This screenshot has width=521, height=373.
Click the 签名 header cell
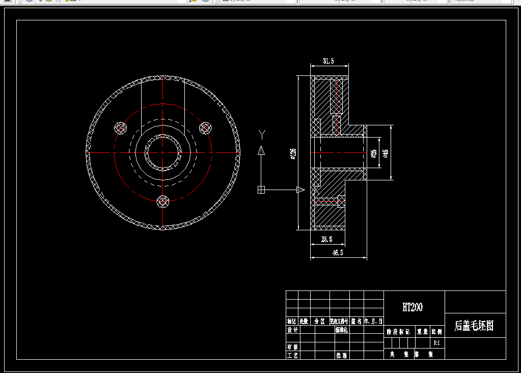pyautogui.click(x=356, y=321)
